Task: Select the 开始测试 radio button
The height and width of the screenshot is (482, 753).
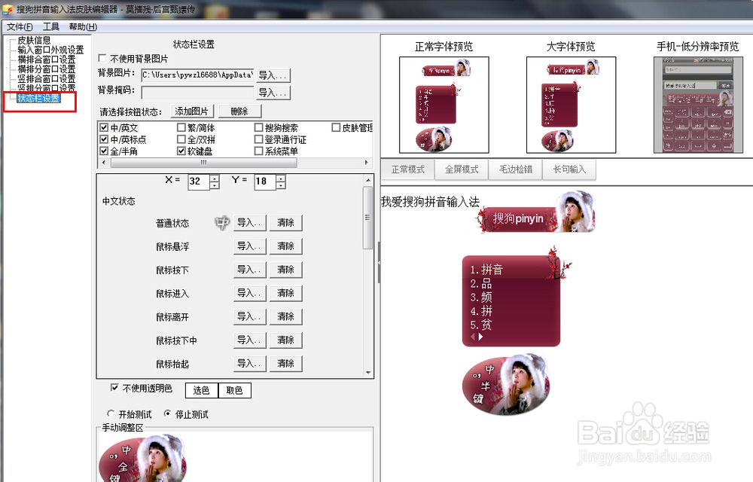Action: 111,413
